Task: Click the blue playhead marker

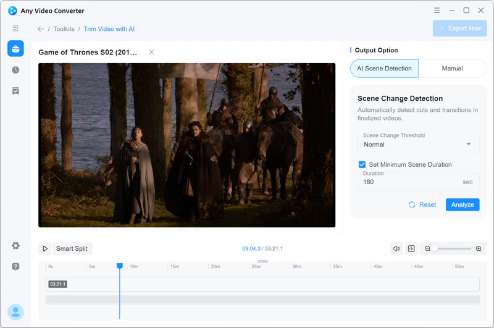Action: [x=120, y=266]
